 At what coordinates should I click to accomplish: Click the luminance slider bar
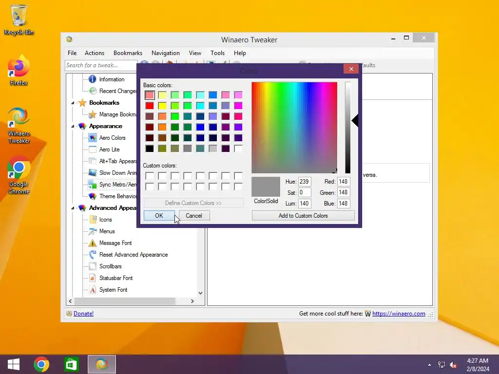coord(348,128)
